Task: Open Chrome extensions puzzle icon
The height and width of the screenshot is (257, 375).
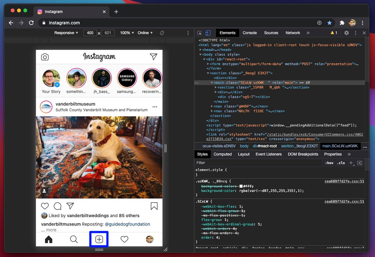Action: pos(342,23)
